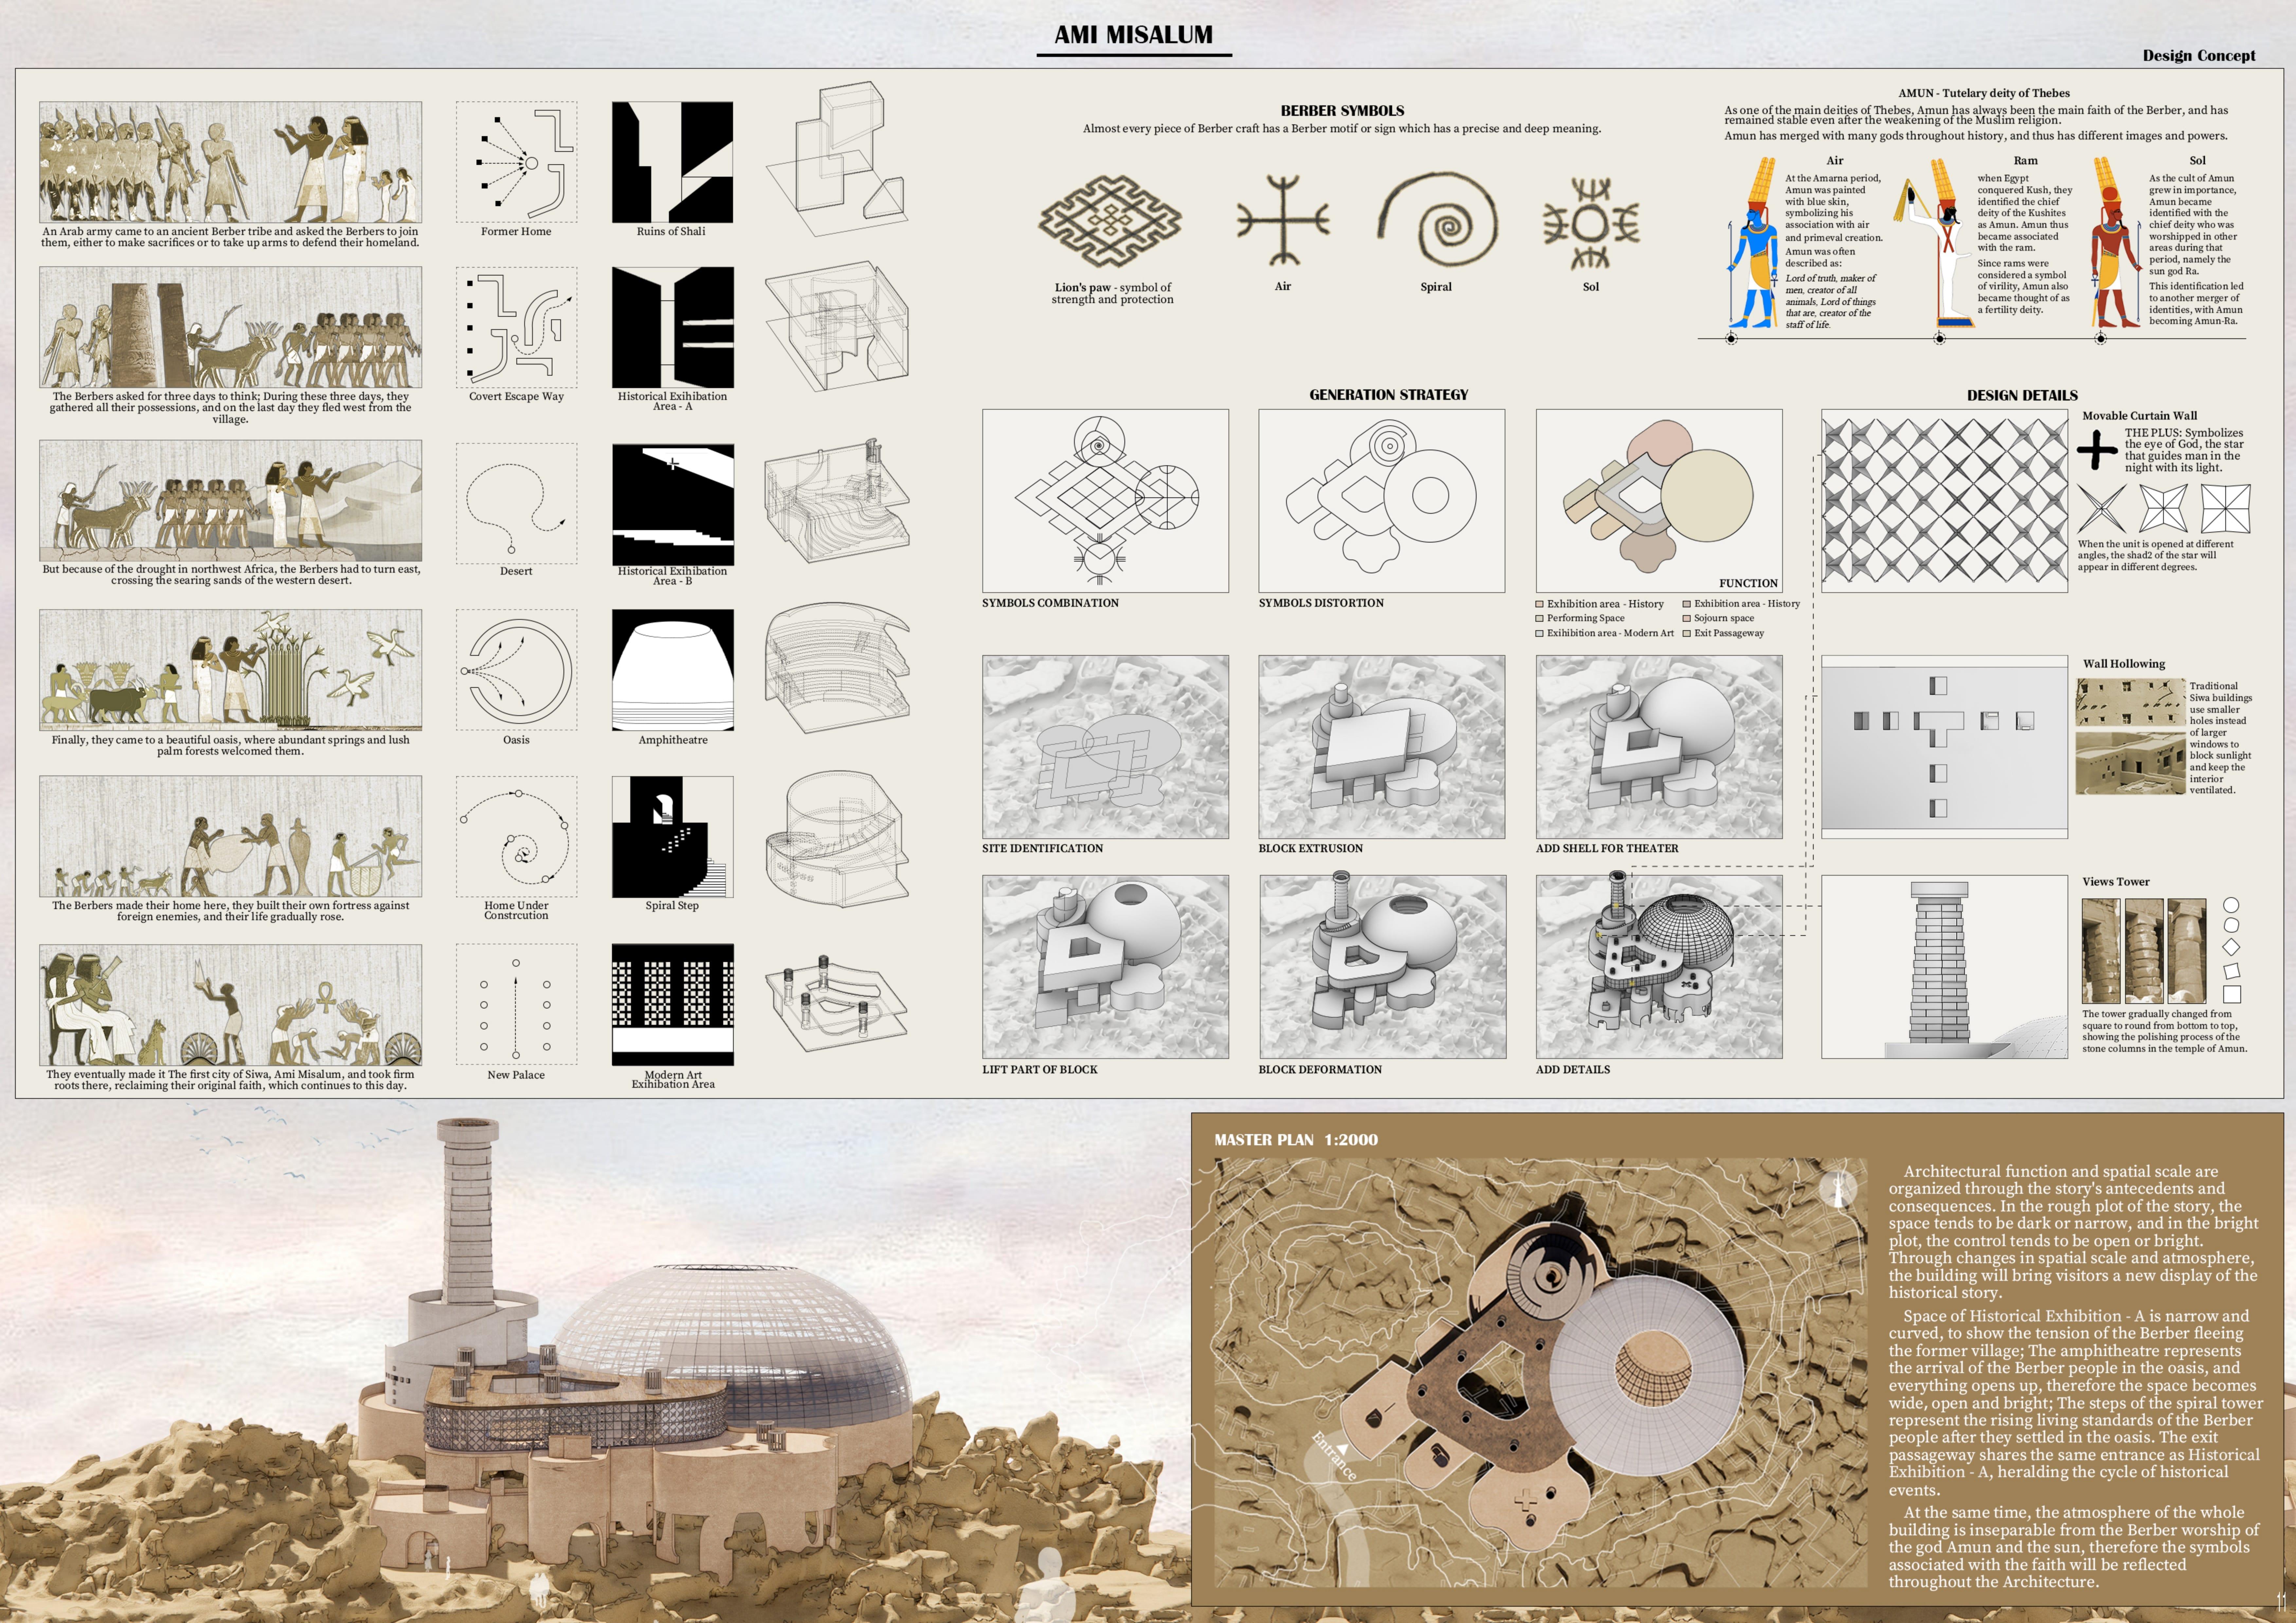Image resolution: width=2296 pixels, height=1623 pixels.
Task: Click the diamond shape beside Views Tower photos
Action: point(2231,947)
